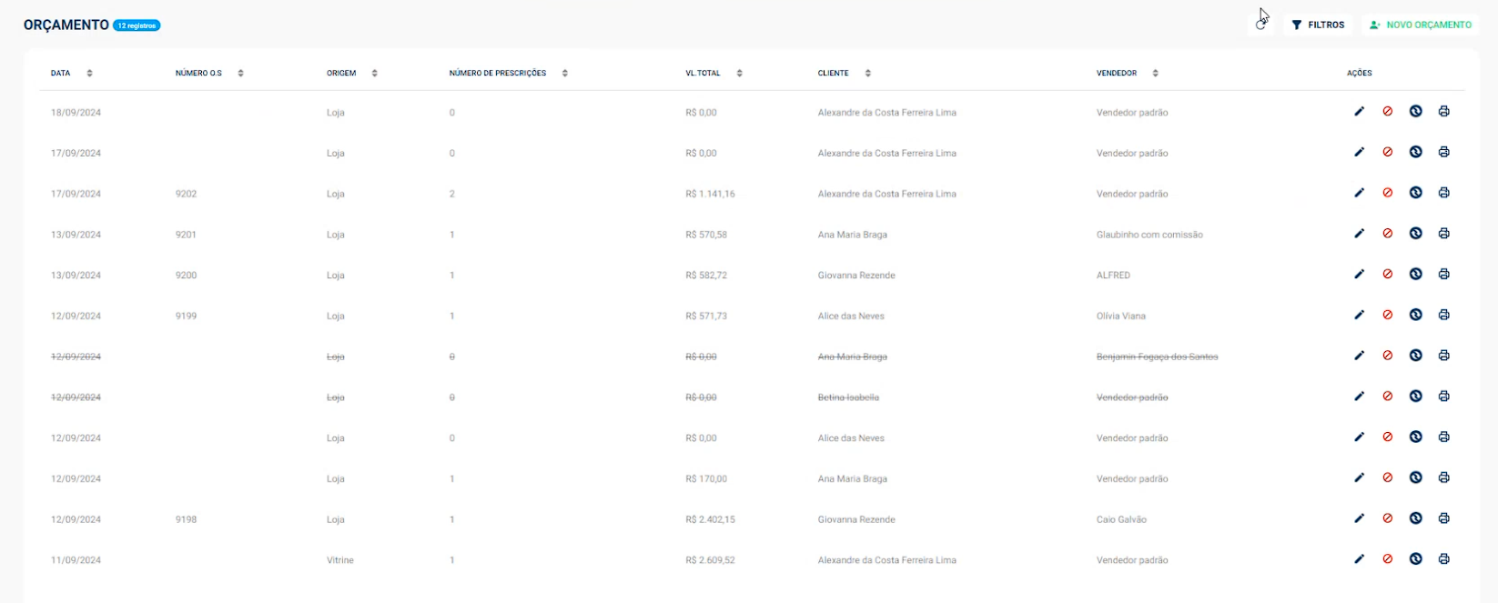Image resolution: width=1498 pixels, height=603 pixels.
Task: Select total value 'R$ 582,72'
Action: [x=706, y=275]
